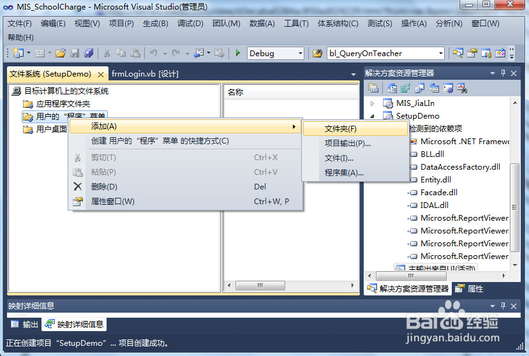Viewport: 529px width, 356px height.
Task: Open the 文件(F) menu
Action: click(x=20, y=23)
